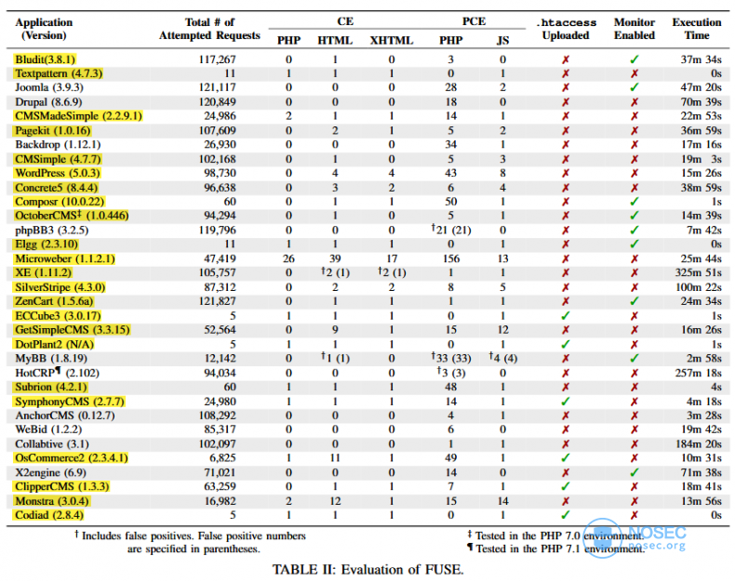Screen dimensions: 735x581
Task: Select GetSimpleCMS (3.3.15) in the table
Action: (73, 330)
